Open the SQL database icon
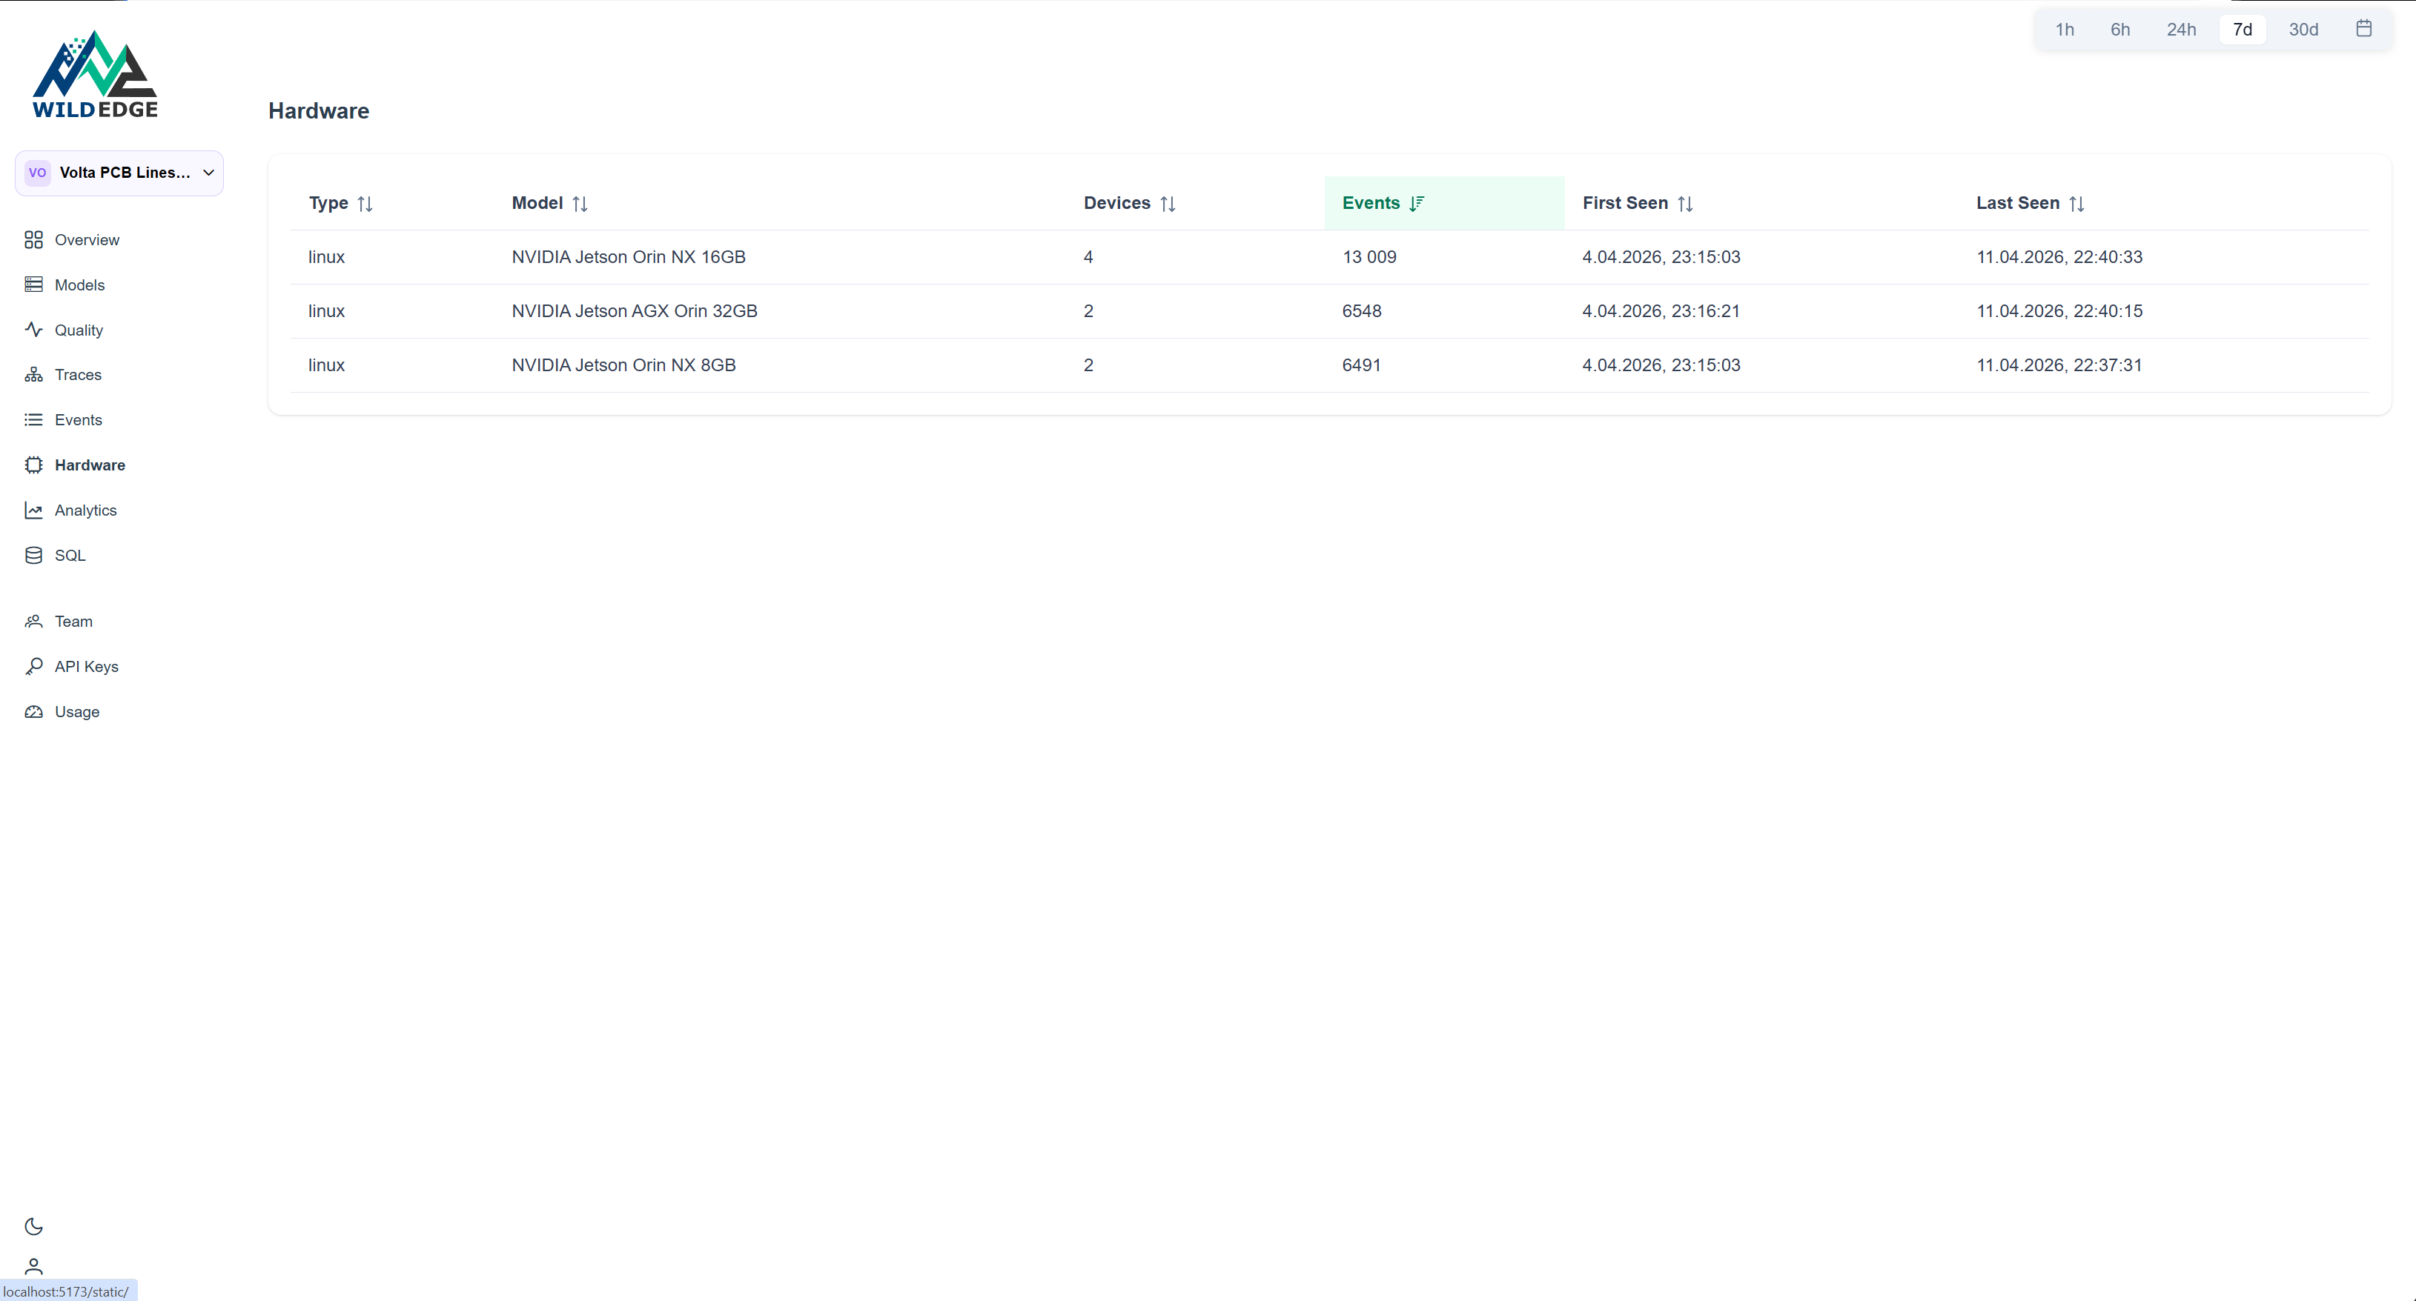This screenshot has height=1301, width=2416. (x=34, y=555)
